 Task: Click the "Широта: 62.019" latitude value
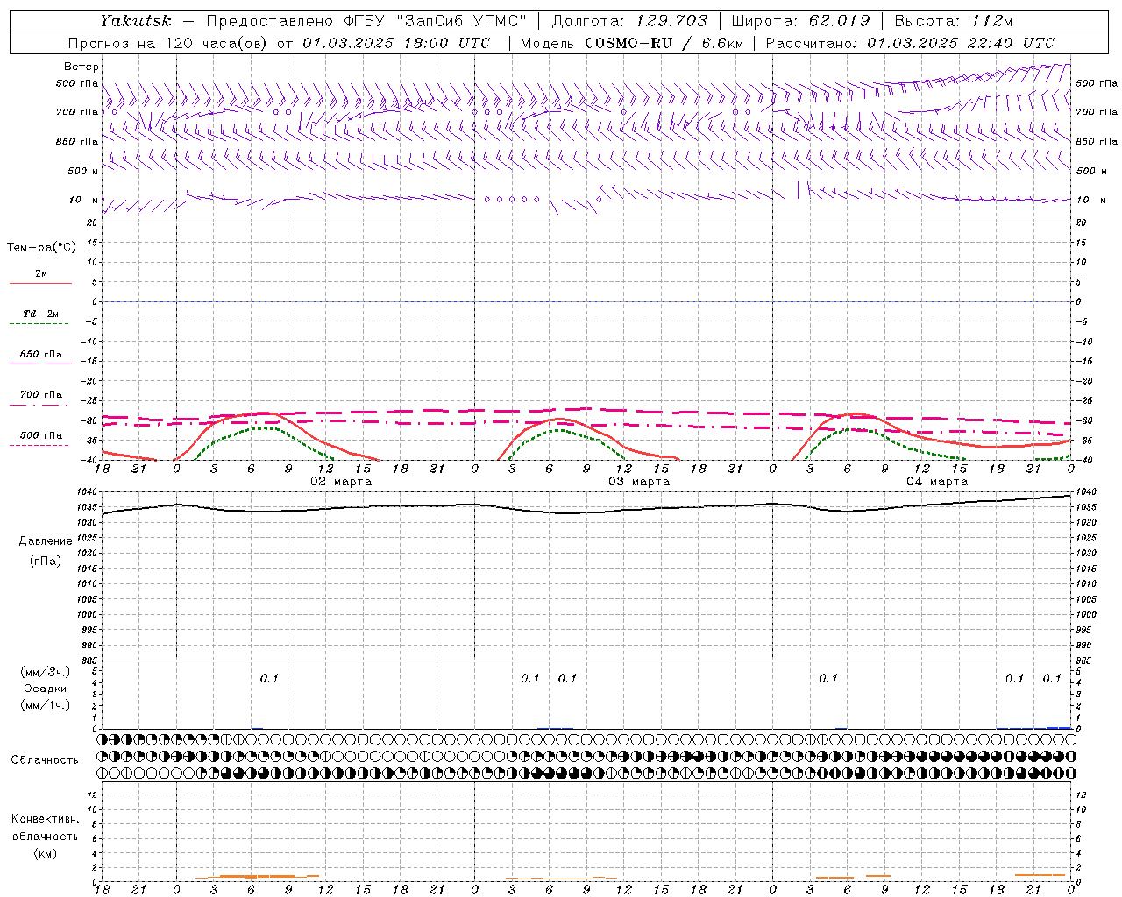point(800,21)
